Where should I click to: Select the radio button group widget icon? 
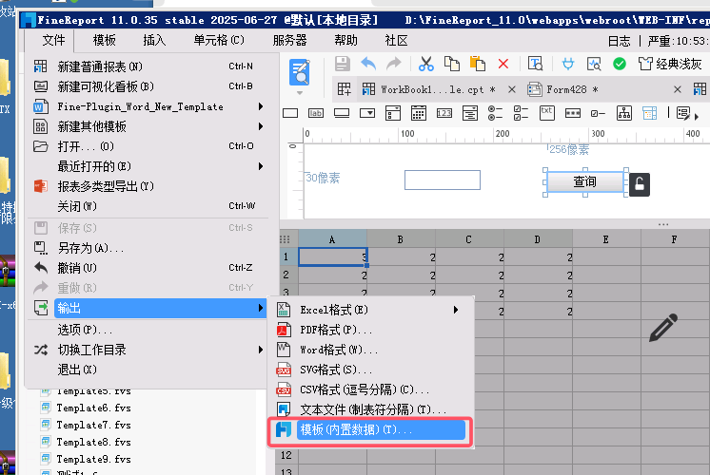(x=495, y=113)
